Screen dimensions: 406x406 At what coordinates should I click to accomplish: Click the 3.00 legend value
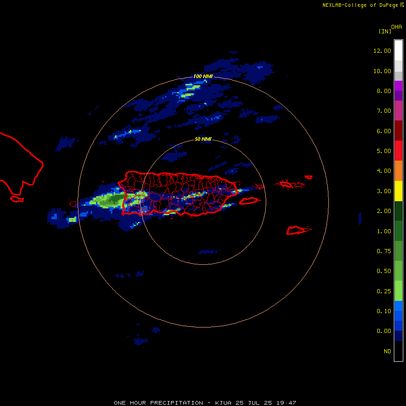point(384,191)
